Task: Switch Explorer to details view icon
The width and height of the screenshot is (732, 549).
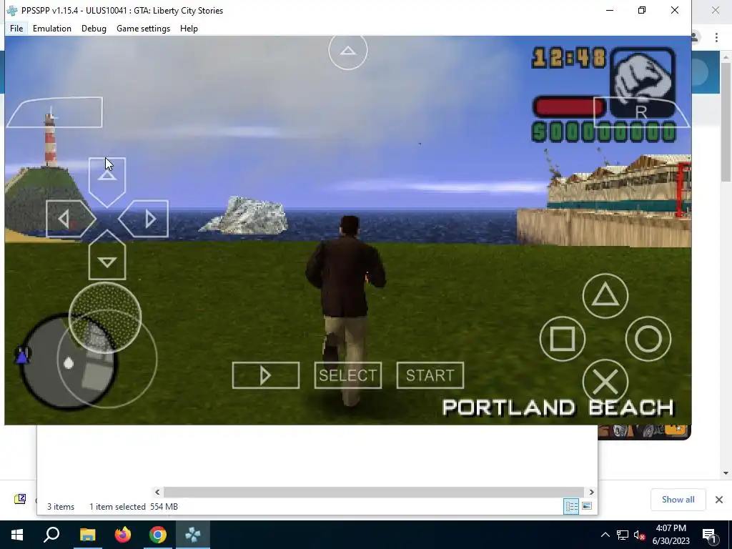Action: [571, 506]
